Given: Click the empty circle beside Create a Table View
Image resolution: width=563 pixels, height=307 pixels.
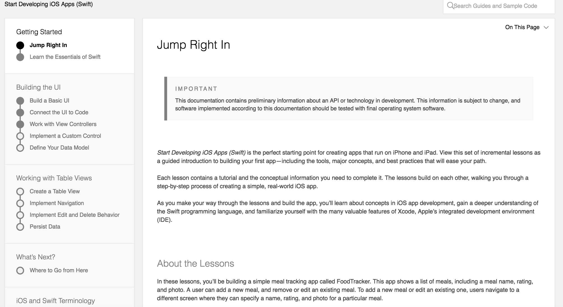Looking at the screenshot, I should pyautogui.click(x=20, y=192).
